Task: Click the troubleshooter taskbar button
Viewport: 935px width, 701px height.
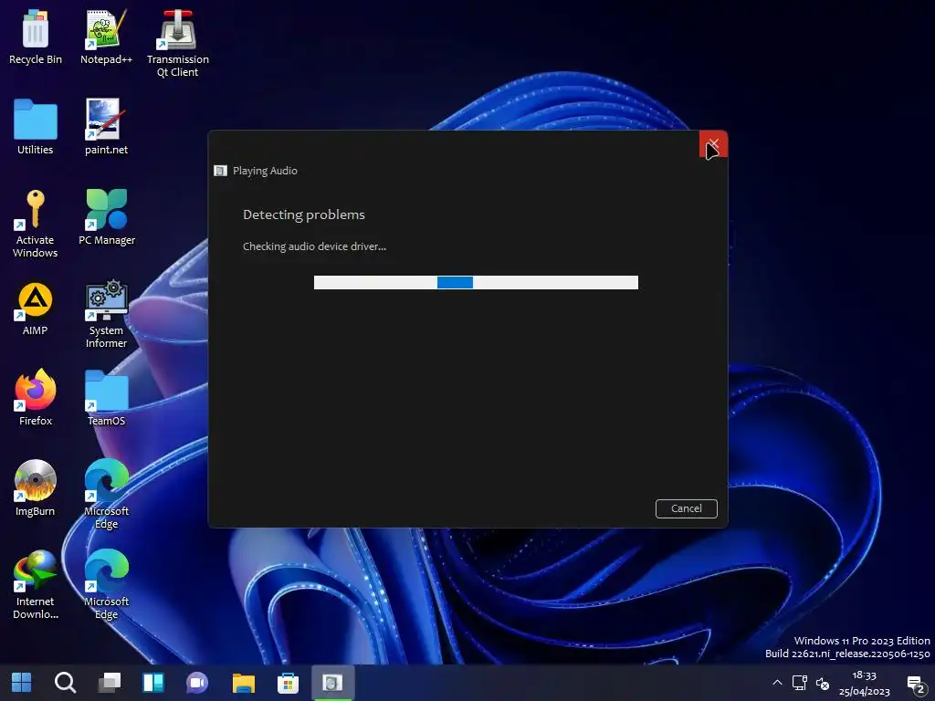Action: (x=332, y=683)
